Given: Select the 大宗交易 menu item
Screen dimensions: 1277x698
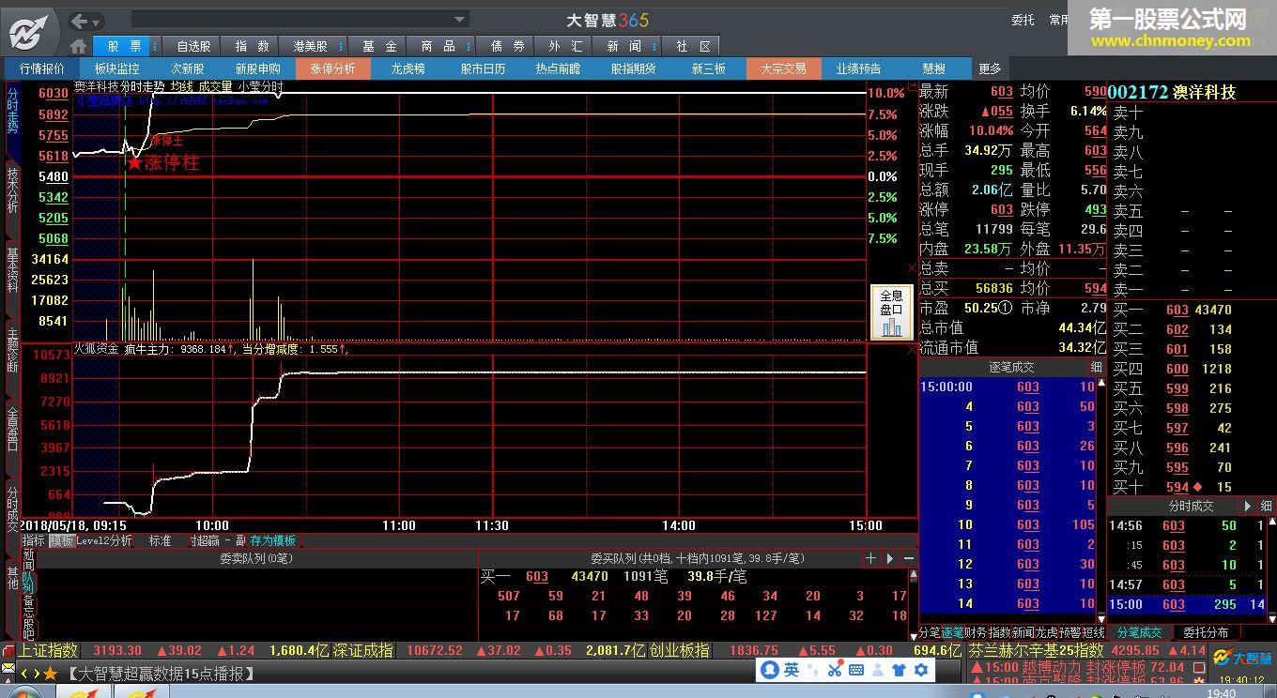Looking at the screenshot, I should click(x=783, y=68).
